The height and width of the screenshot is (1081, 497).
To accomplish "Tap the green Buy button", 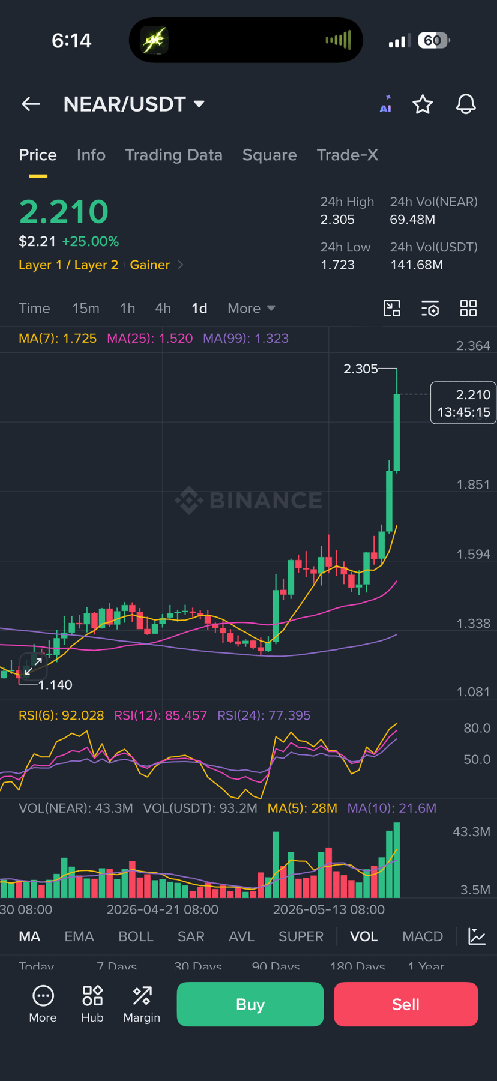I will tap(250, 1004).
